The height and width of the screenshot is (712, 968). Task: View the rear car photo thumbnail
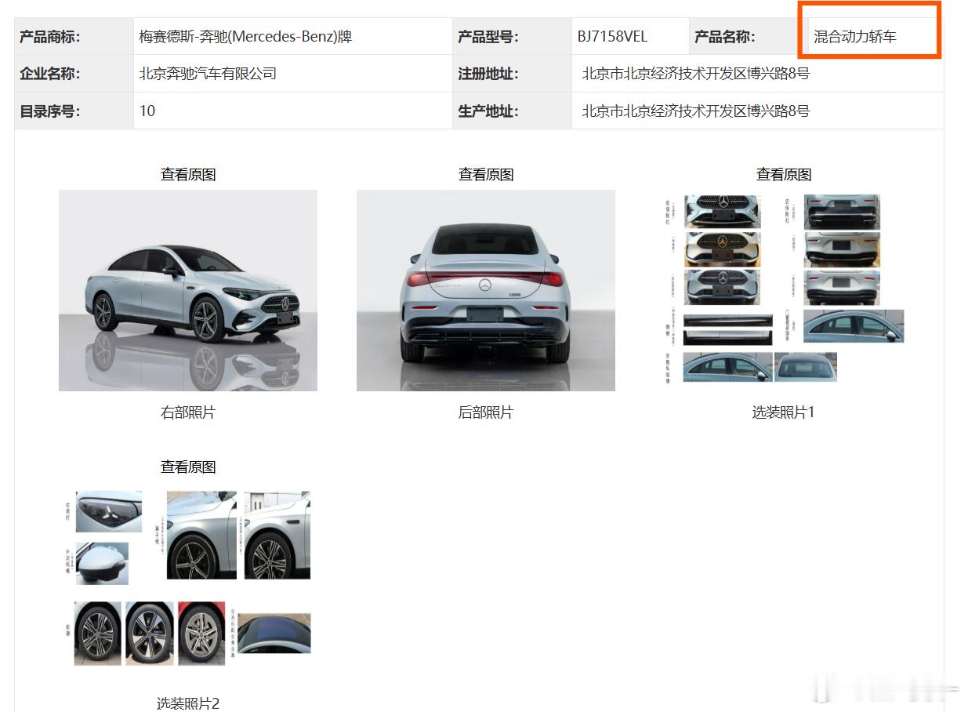[x=486, y=290]
